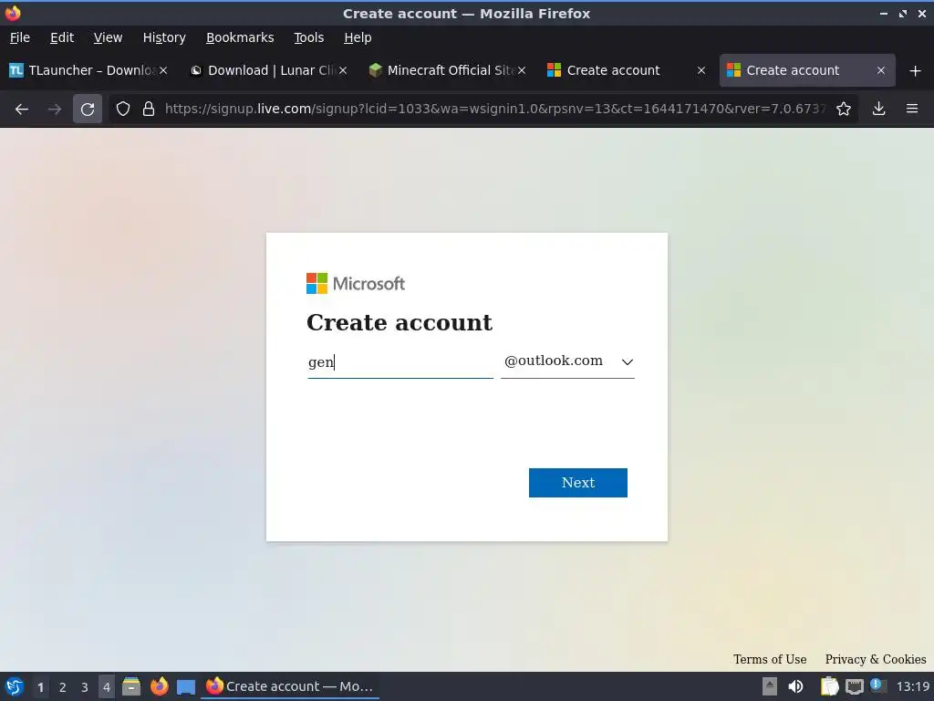The width and height of the screenshot is (934, 701).
Task: Switch to workspace 3
Action: click(x=85, y=687)
